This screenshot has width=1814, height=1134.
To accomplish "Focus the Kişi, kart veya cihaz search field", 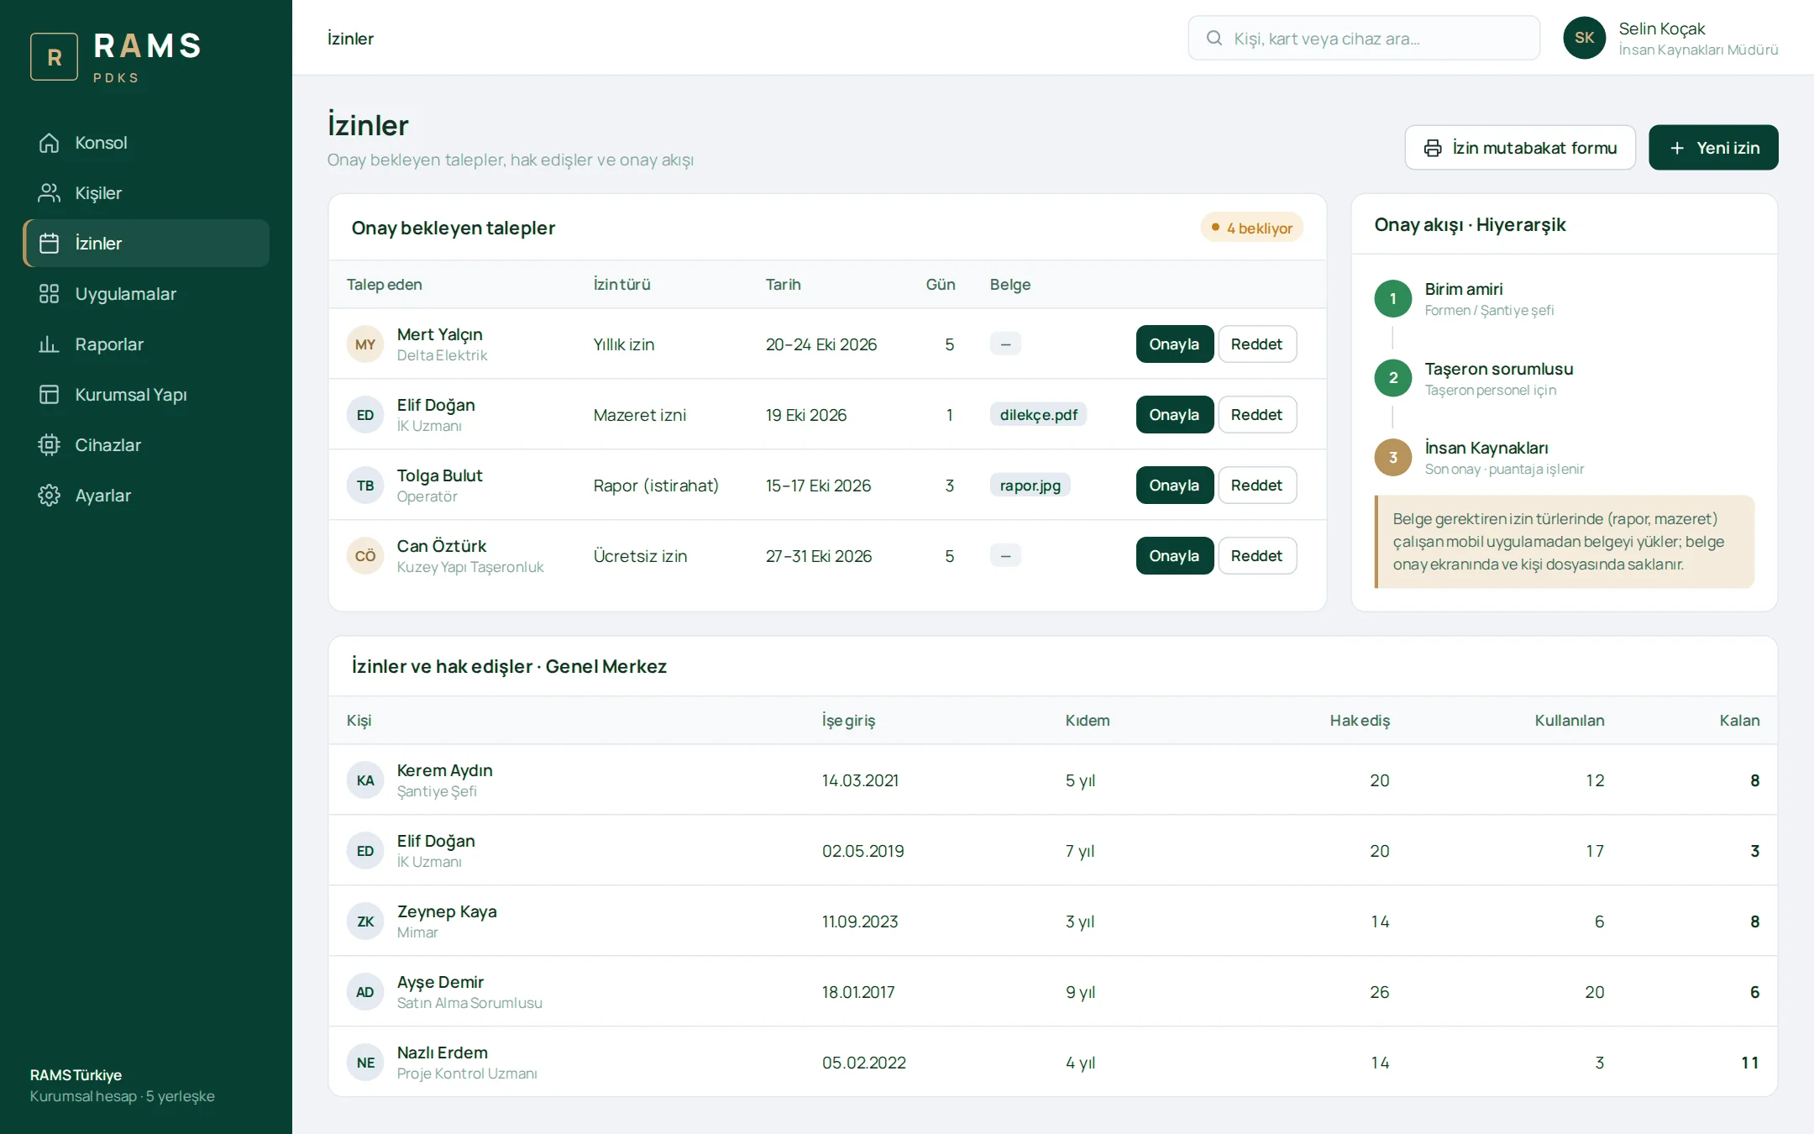I will point(1364,39).
